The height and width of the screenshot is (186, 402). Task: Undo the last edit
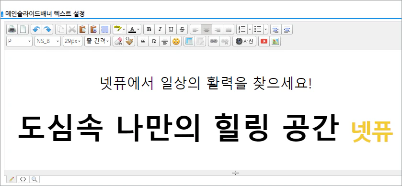(36, 30)
